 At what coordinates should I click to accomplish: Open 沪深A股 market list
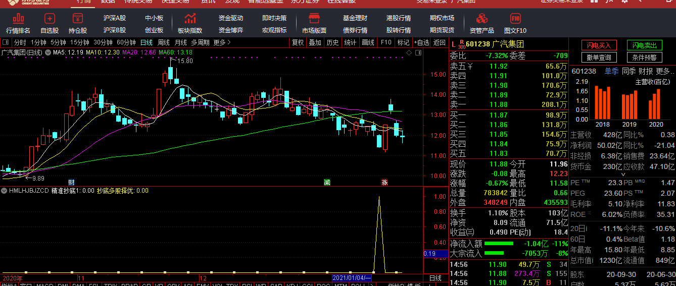click(115, 18)
